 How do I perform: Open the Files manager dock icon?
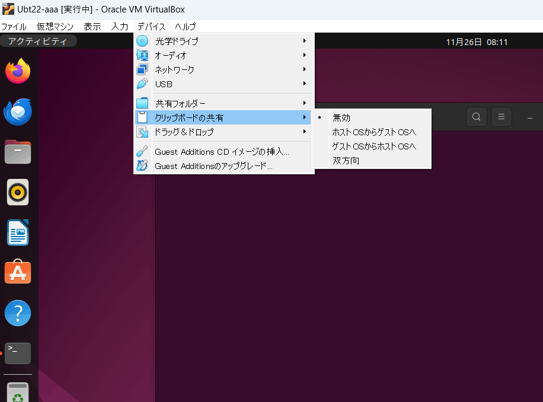(x=18, y=152)
